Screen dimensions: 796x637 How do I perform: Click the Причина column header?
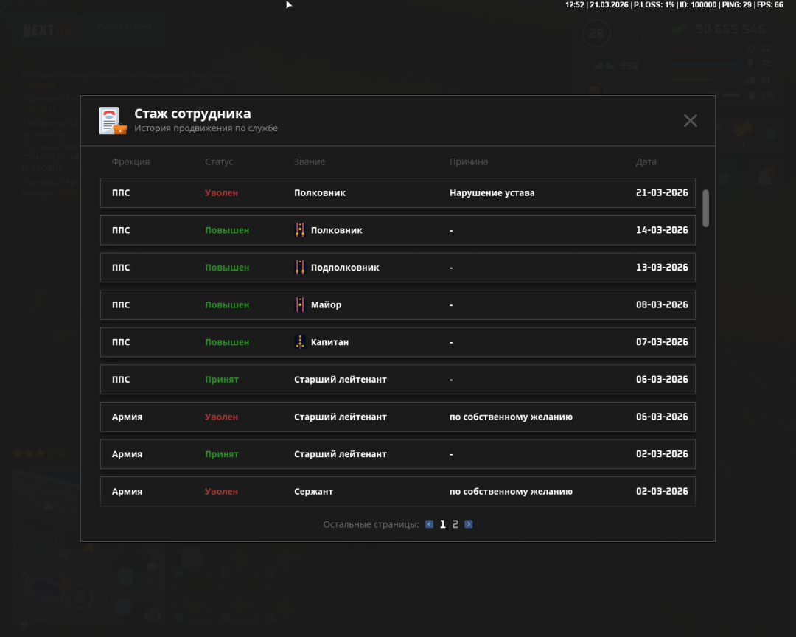click(468, 161)
